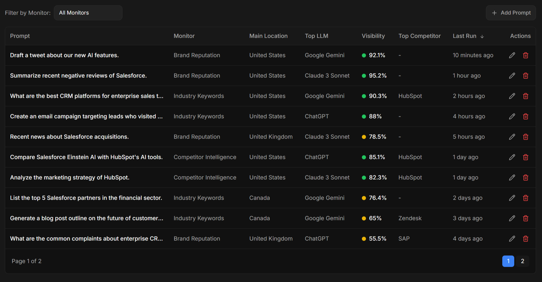The image size is (542, 282).
Task: Open the All Monitors filter dropdown
Action: [x=88, y=13]
